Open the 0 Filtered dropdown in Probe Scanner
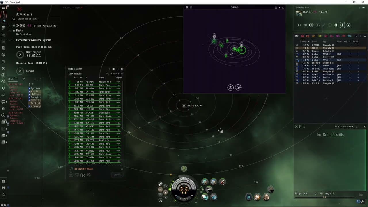This screenshot has width=368, height=207. click(x=117, y=74)
